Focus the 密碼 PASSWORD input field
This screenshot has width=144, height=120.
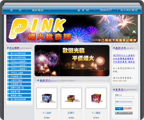124,104
